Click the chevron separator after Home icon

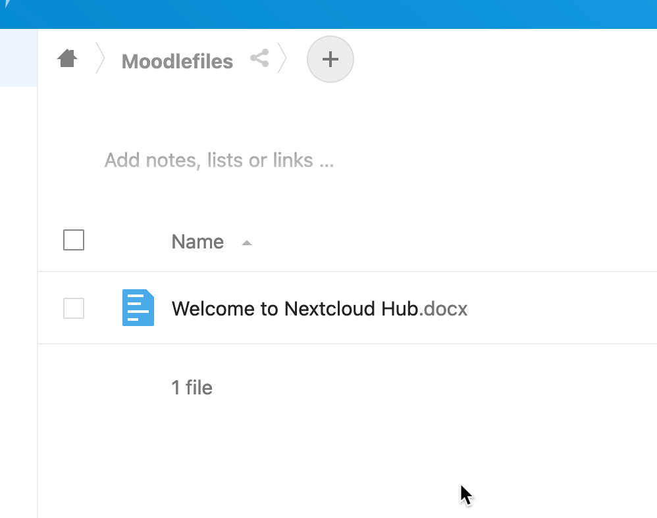[x=99, y=58]
